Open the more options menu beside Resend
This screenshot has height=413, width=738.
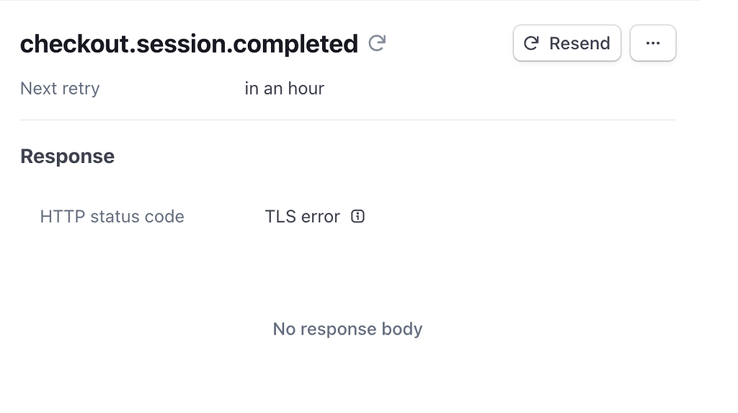point(653,43)
